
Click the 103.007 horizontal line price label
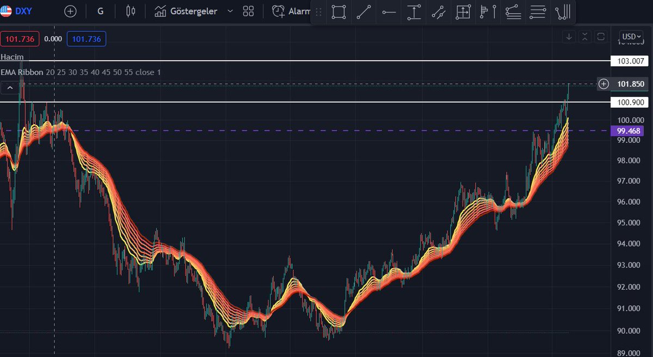(630, 61)
